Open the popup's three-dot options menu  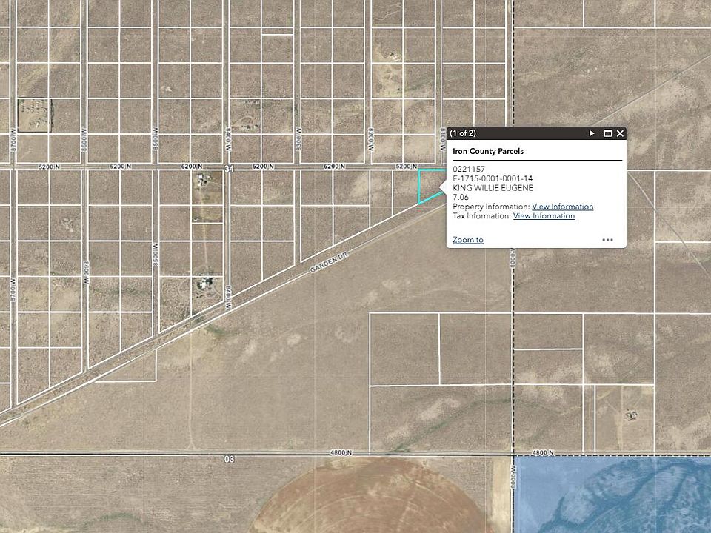(x=607, y=240)
